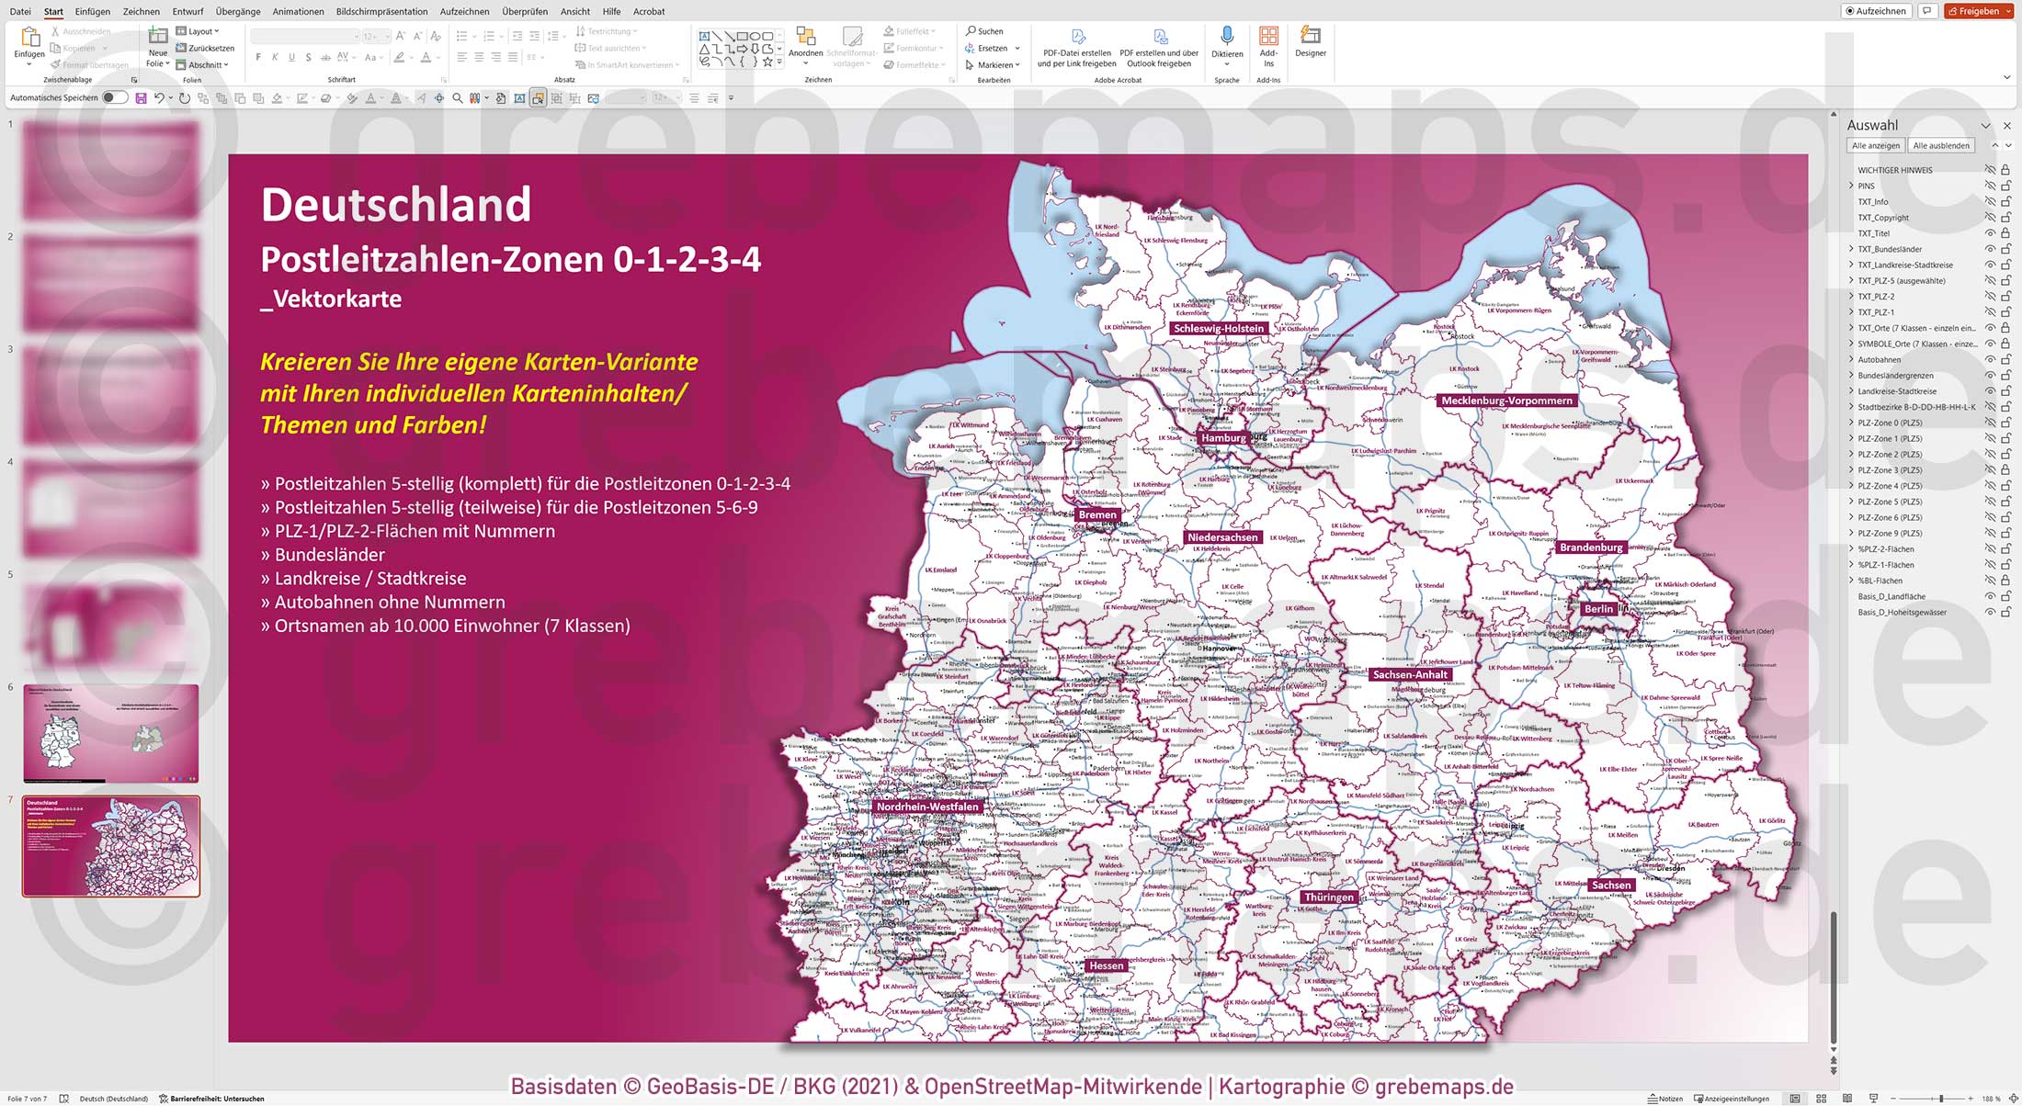This screenshot has height=1106, width=2022.
Task: Click the Suchen magnifier icon
Action: pos(971,30)
